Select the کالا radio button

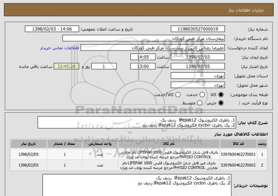221,95
